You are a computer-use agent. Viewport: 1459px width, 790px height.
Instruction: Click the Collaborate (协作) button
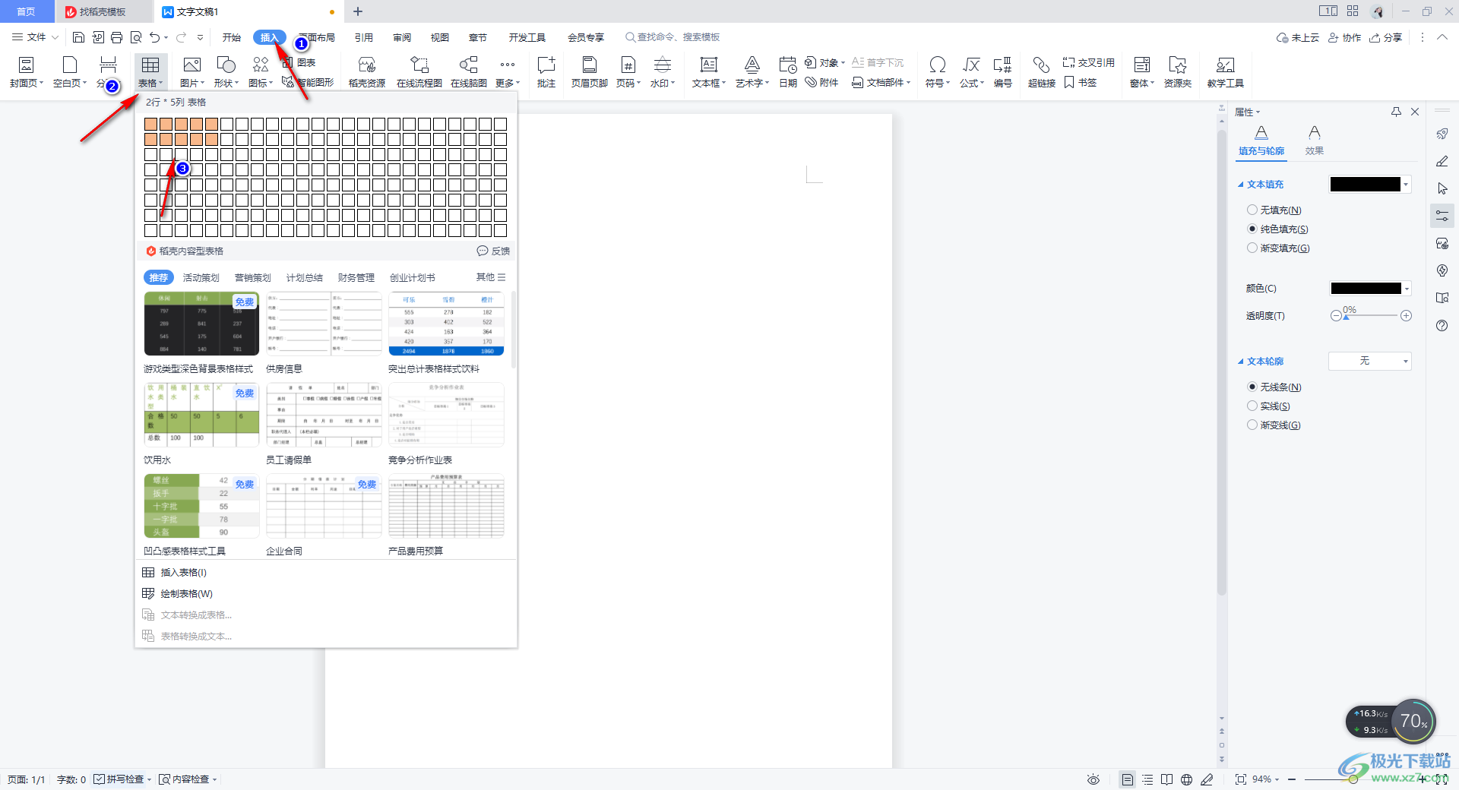(x=1344, y=37)
